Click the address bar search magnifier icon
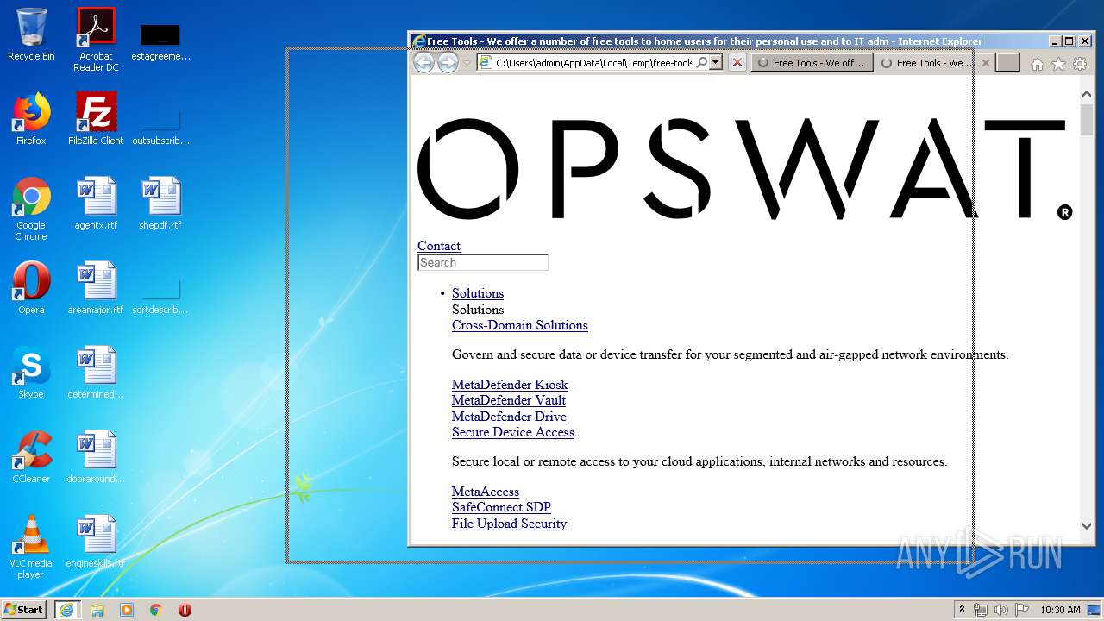1104x621 pixels. (702, 62)
